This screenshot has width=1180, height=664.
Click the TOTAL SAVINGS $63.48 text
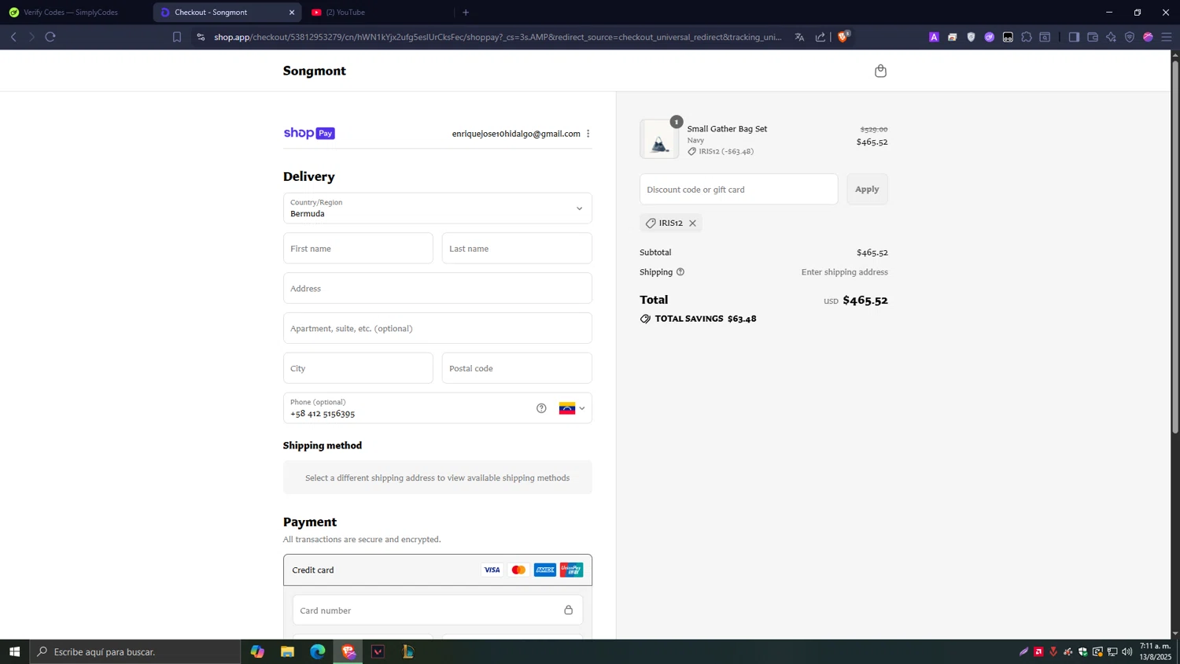(706, 319)
